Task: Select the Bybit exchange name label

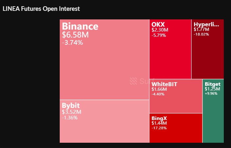Action: [71, 106]
